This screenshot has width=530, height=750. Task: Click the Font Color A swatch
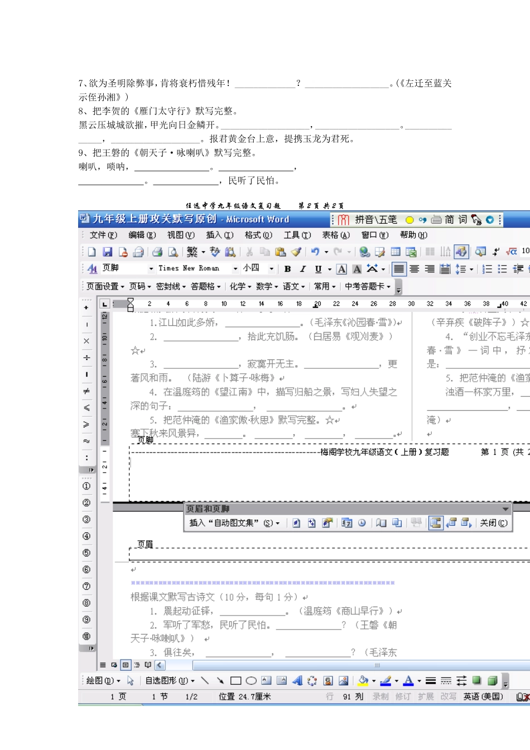point(408,681)
